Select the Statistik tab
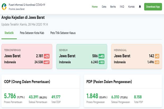164x109 pixels. (9, 33)
